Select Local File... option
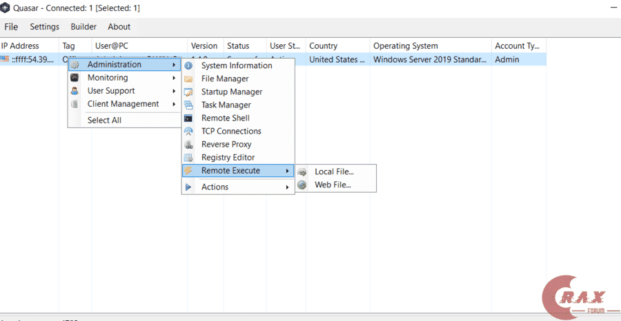 pyautogui.click(x=334, y=172)
